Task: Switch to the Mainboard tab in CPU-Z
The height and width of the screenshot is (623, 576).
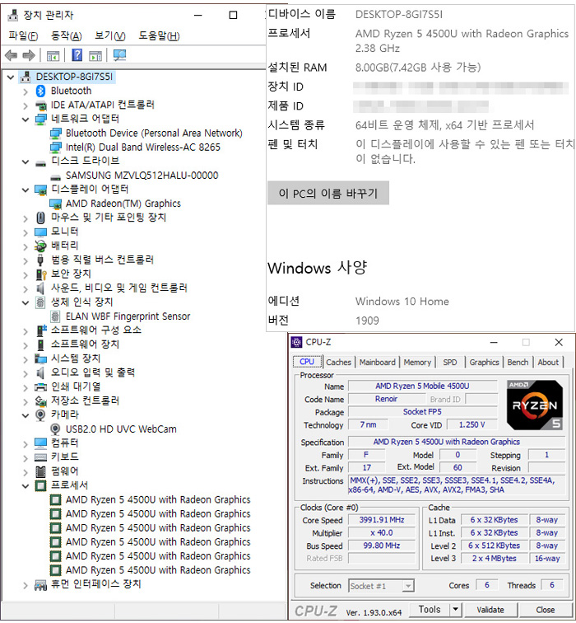Action: 377,362
